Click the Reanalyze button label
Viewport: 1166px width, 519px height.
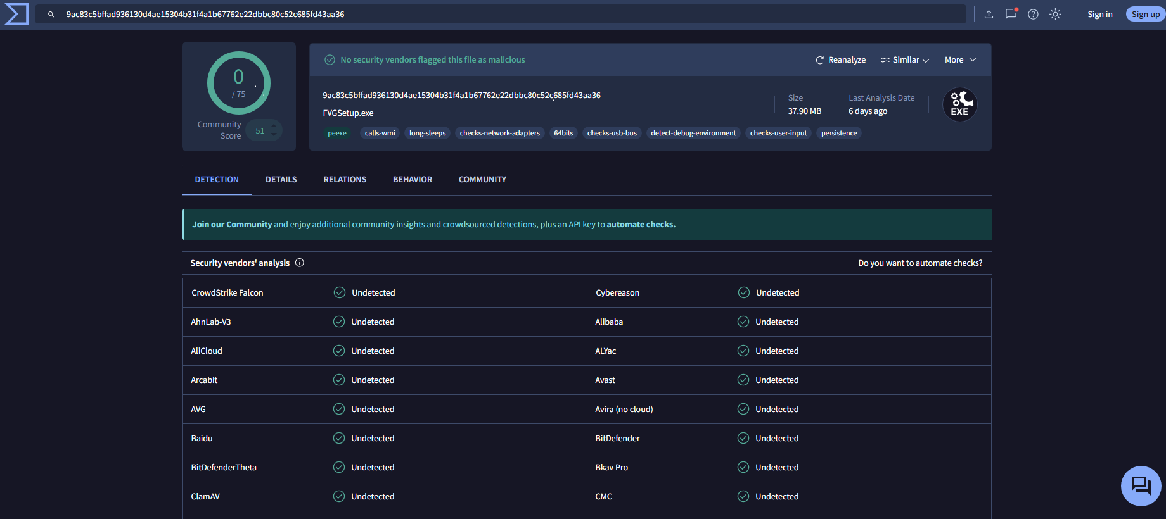point(847,60)
